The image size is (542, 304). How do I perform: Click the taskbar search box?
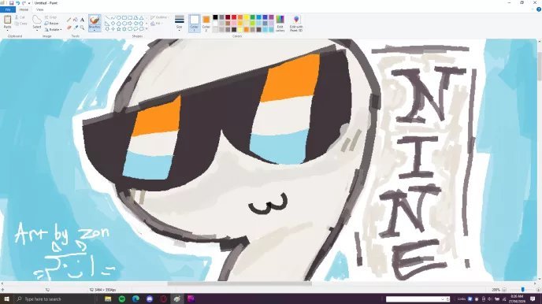54,298
